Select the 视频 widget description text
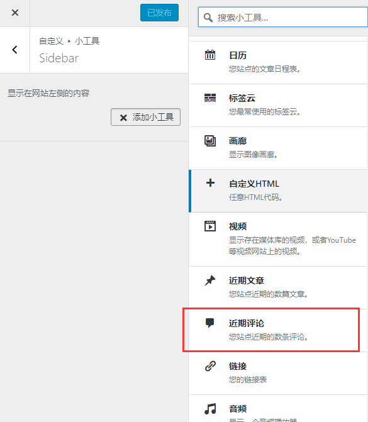The image size is (368, 422). coord(293,246)
